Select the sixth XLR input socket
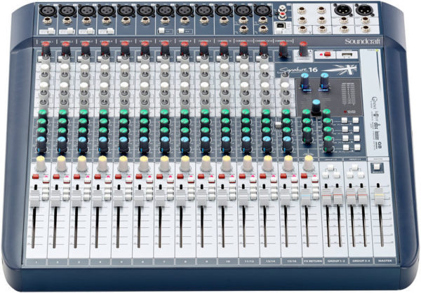 click(x=145, y=11)
